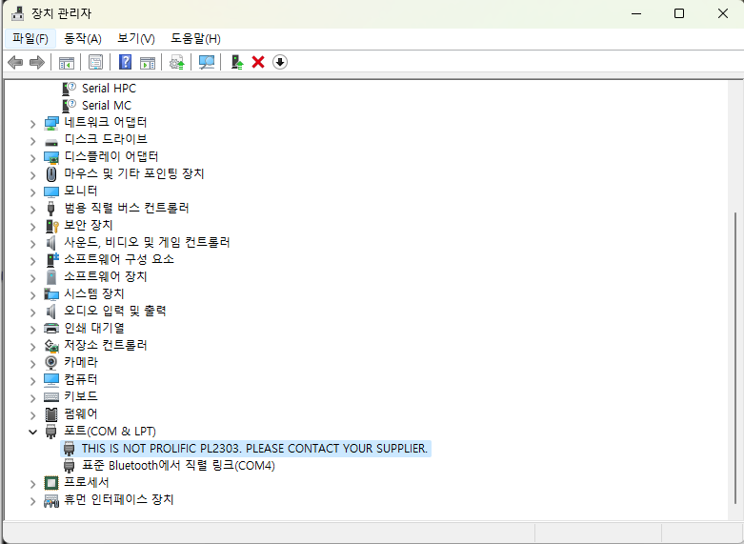The width and height of the screenshot is (744, 544).
Task: Minimize the Device Manager window
Action: point(636,13)
